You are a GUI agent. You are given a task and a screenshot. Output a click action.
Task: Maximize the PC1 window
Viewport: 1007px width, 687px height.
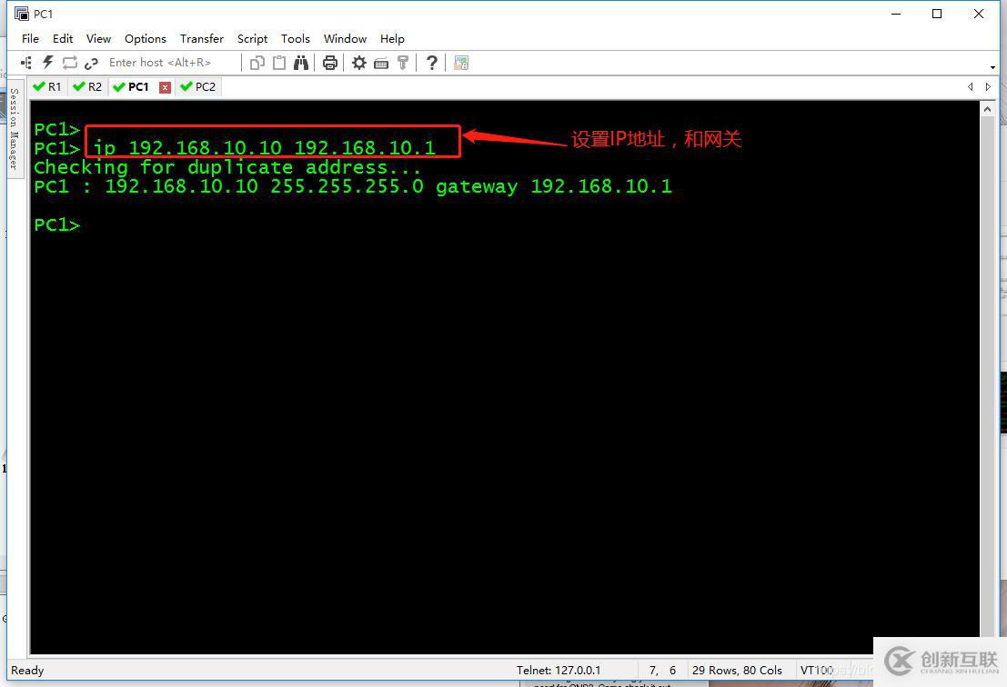click(x=937, y=14)
